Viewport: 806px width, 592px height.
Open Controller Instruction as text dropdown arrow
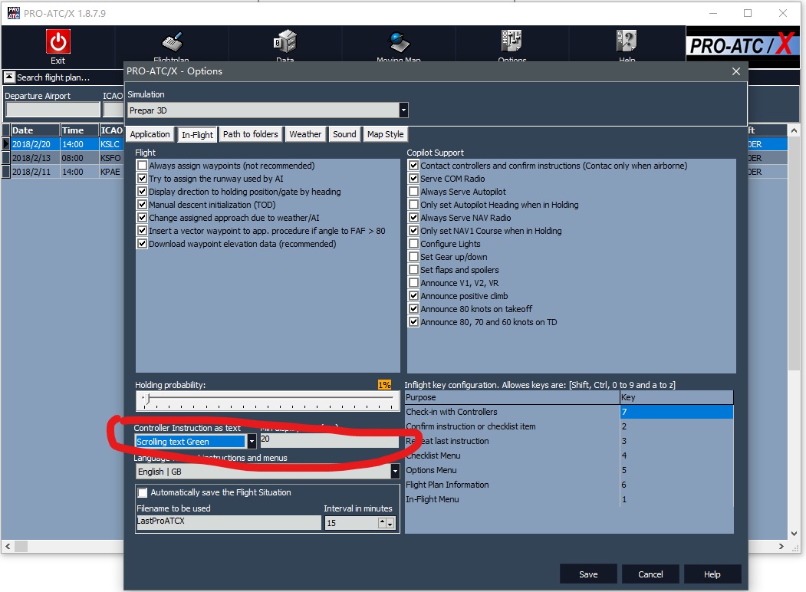[x=252, y=442]
